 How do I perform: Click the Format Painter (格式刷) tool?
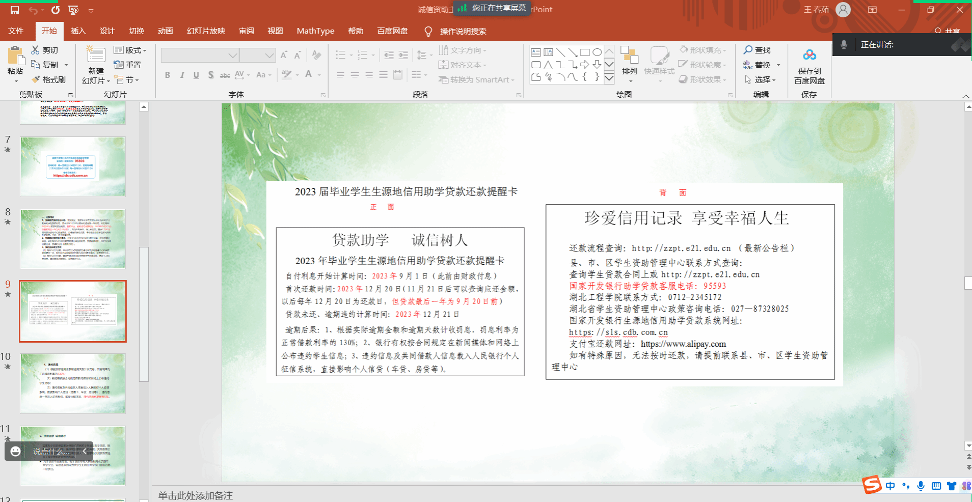point(49,79)
